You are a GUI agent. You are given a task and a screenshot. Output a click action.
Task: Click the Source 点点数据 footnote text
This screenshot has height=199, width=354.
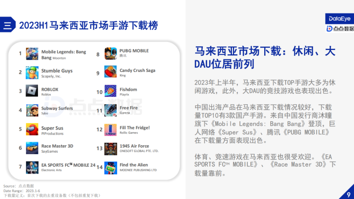pos(18,186)
